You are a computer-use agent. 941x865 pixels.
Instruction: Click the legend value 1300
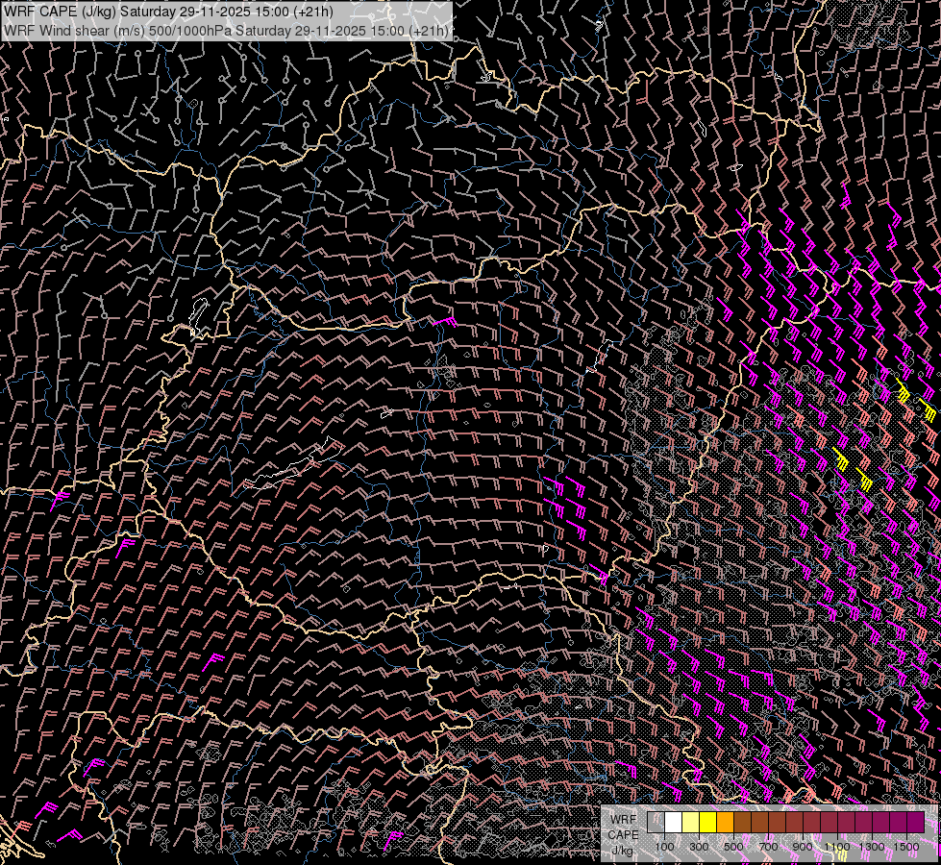pyautogui.click(x=872, y=847)
